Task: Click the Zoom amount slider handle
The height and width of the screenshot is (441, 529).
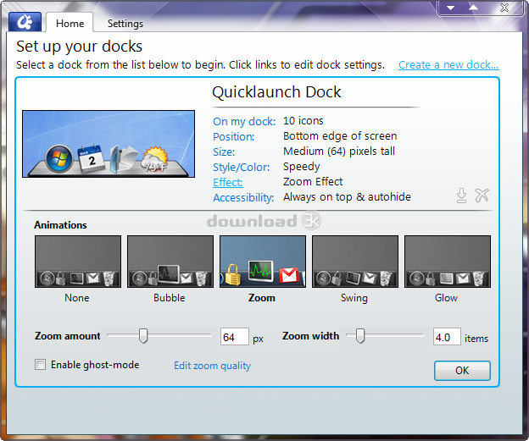Action: pos(143,337)
